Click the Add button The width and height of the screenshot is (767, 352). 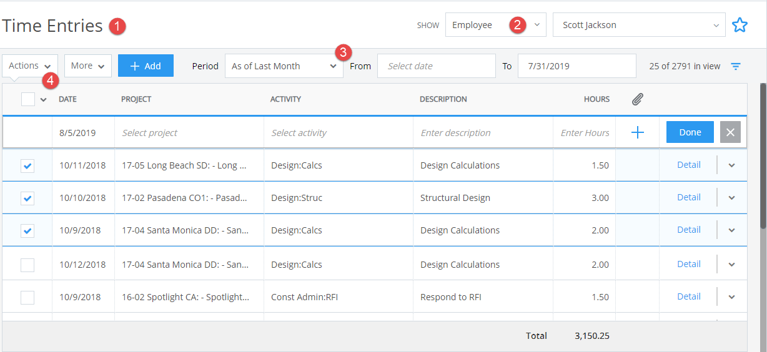[146, 66]
